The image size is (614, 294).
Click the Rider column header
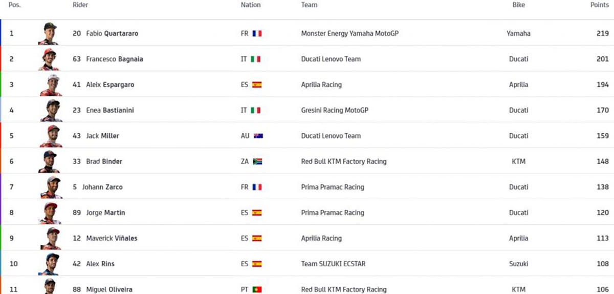(x=80, y=5)
